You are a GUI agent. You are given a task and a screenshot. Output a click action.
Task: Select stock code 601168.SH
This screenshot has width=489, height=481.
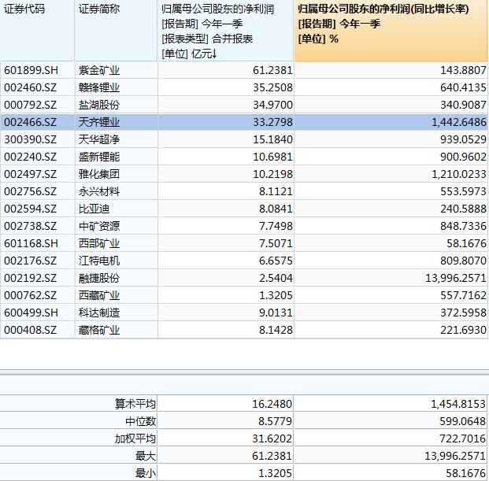click(31, 243)
